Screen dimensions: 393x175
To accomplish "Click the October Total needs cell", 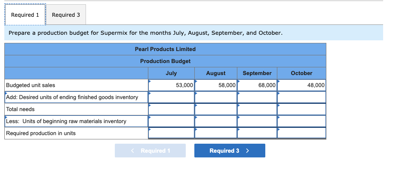I will (301, 109).
